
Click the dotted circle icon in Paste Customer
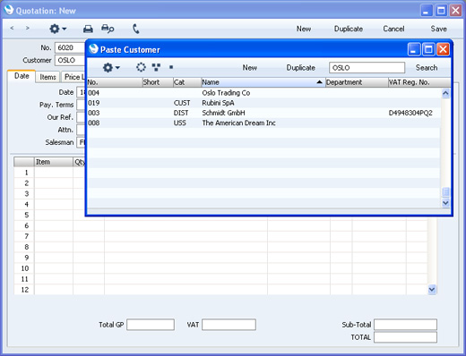(x=141, y=67)
